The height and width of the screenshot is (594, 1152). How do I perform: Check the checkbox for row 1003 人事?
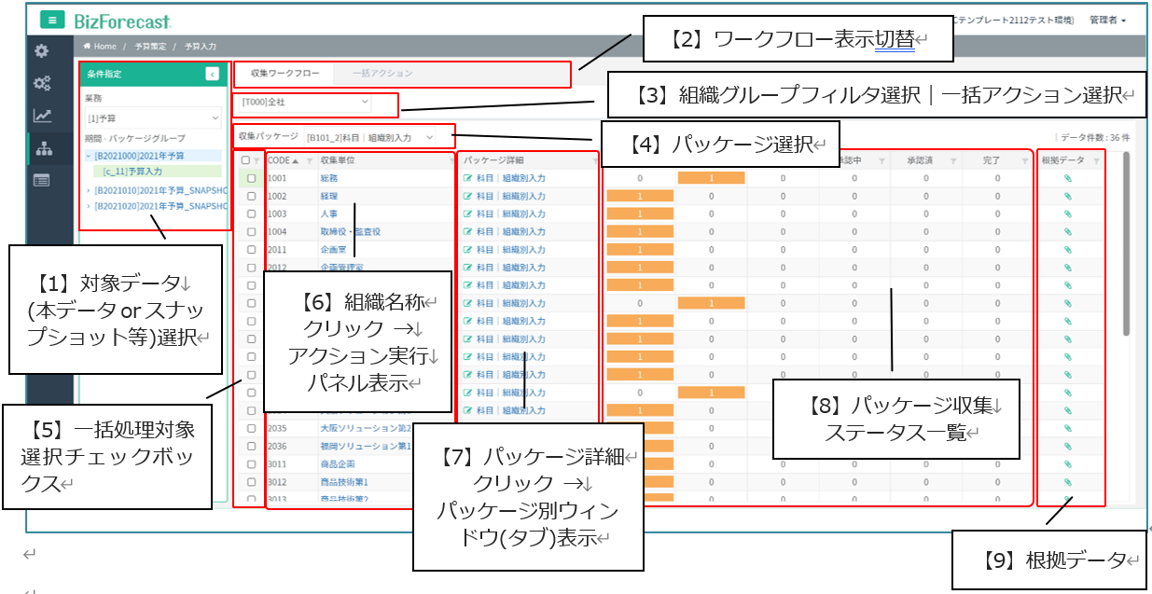point(251,214)
